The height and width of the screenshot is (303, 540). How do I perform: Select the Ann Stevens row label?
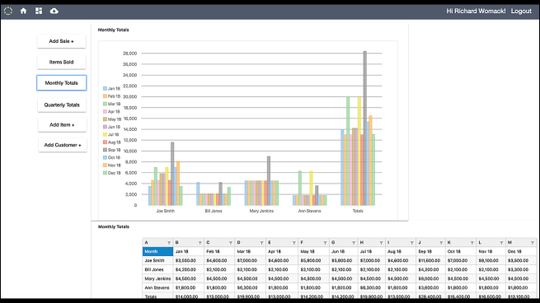157,288
